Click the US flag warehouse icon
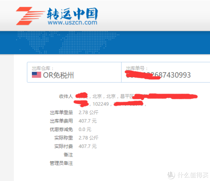The width and height of the screenshot is (210, 181). tap(36, 75)
